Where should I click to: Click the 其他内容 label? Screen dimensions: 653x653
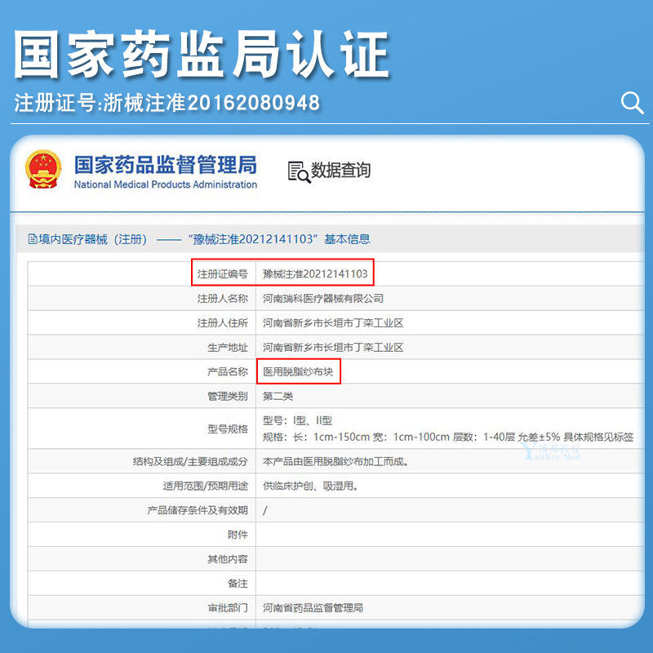(x=228, y=559)
